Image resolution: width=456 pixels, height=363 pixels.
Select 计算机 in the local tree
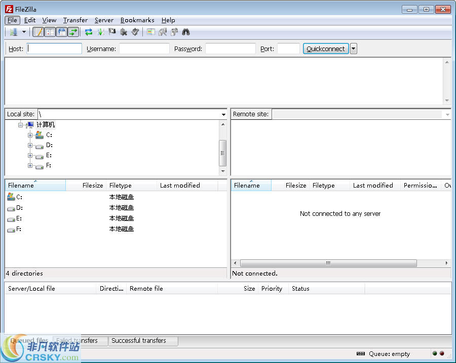46,125
